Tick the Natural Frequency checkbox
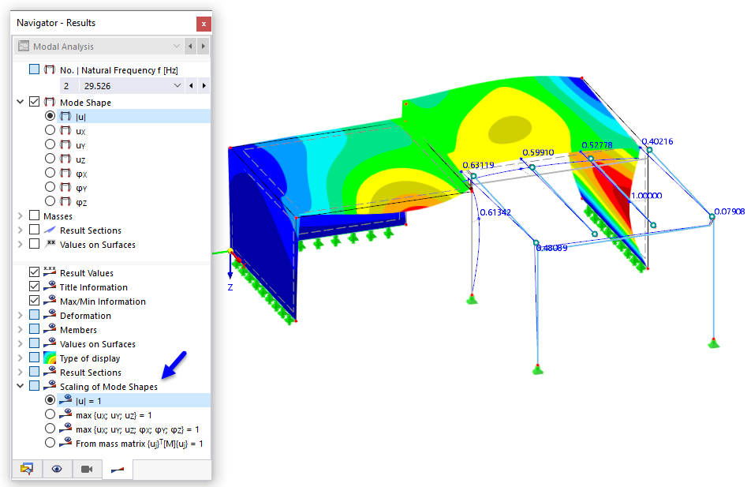The image size is (747, 487). tap(34, 69)
